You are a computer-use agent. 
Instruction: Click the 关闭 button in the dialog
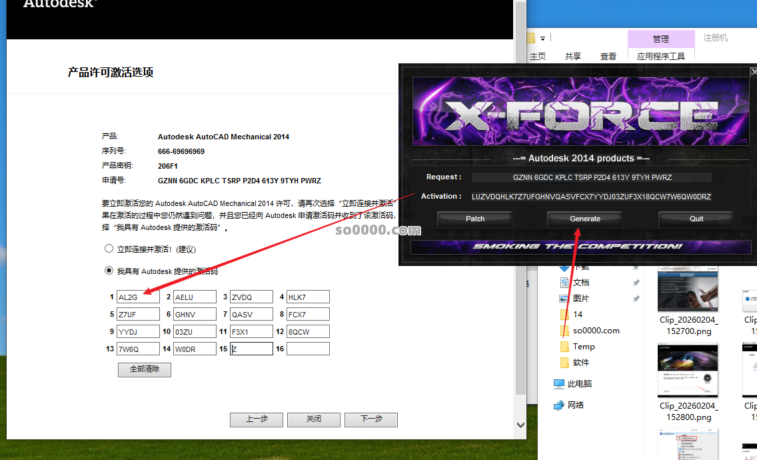click(314, 419)
